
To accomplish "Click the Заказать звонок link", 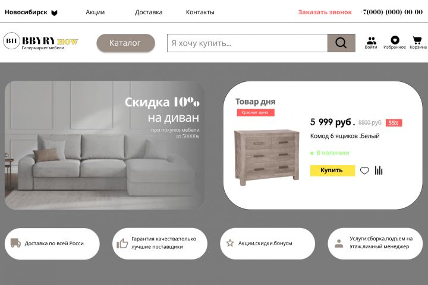I will pos(325,12).
